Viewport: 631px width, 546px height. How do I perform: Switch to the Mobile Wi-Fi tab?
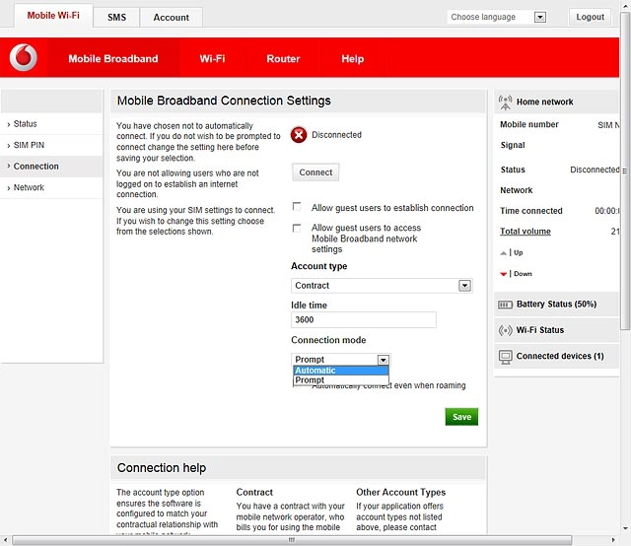click(53, 16)
